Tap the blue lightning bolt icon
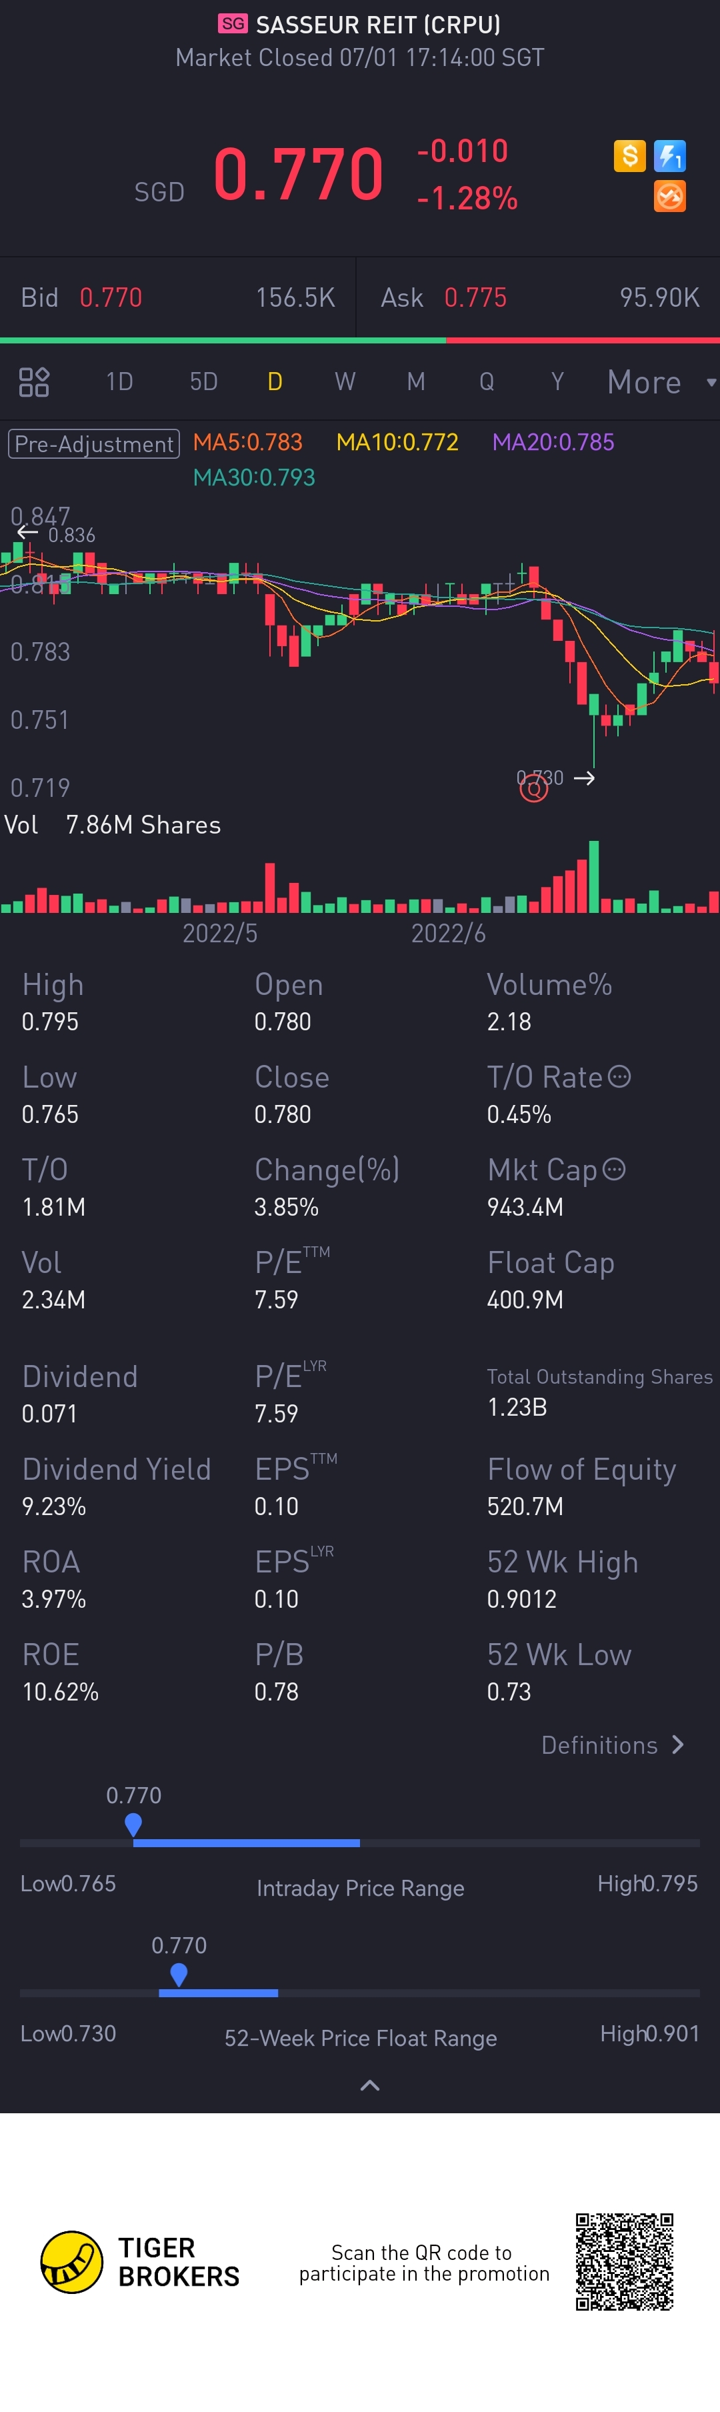 pos(669,155)
